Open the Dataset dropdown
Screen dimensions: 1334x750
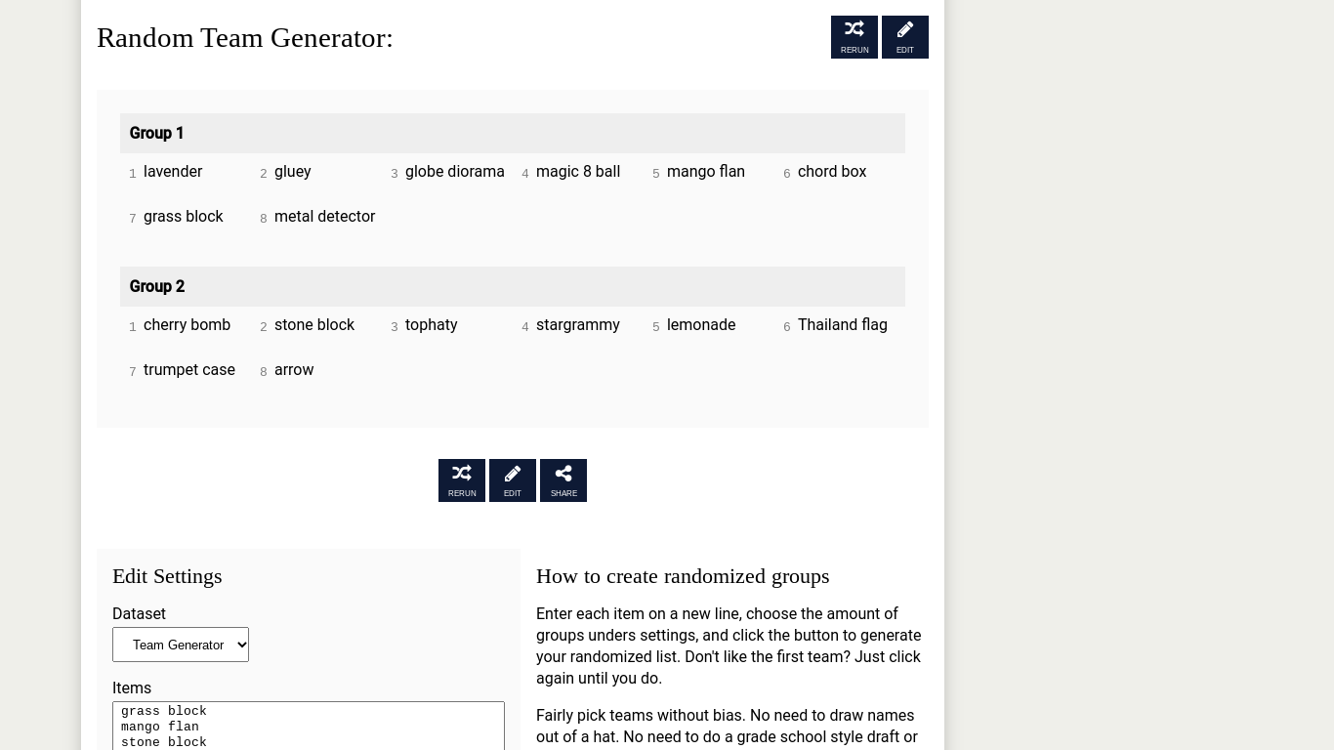click(181, 645)
